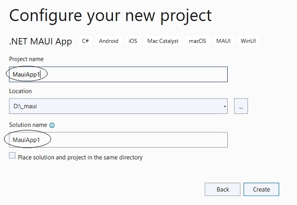Click the Android platform tag
Viewport: 297px width, 205px height.
pos(109,41)
